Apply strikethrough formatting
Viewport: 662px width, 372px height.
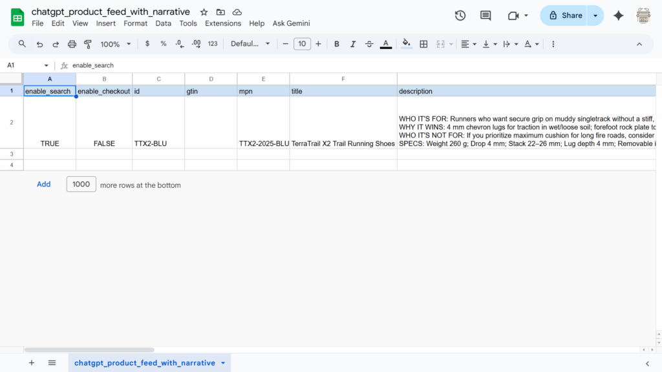coord(369,44)
